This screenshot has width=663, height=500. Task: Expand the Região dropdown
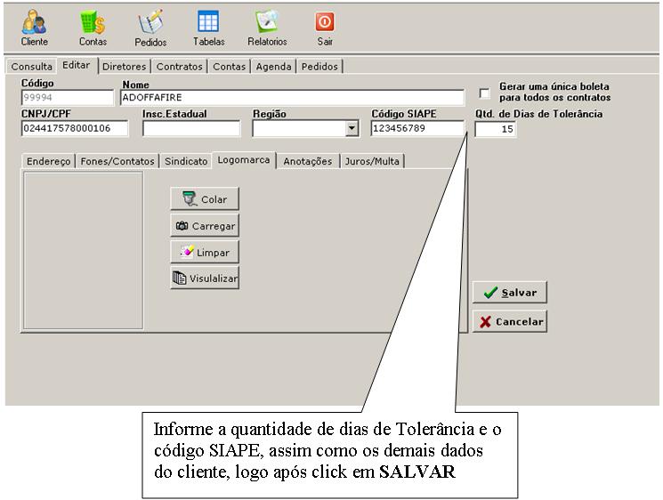click(x=351, y=129)
